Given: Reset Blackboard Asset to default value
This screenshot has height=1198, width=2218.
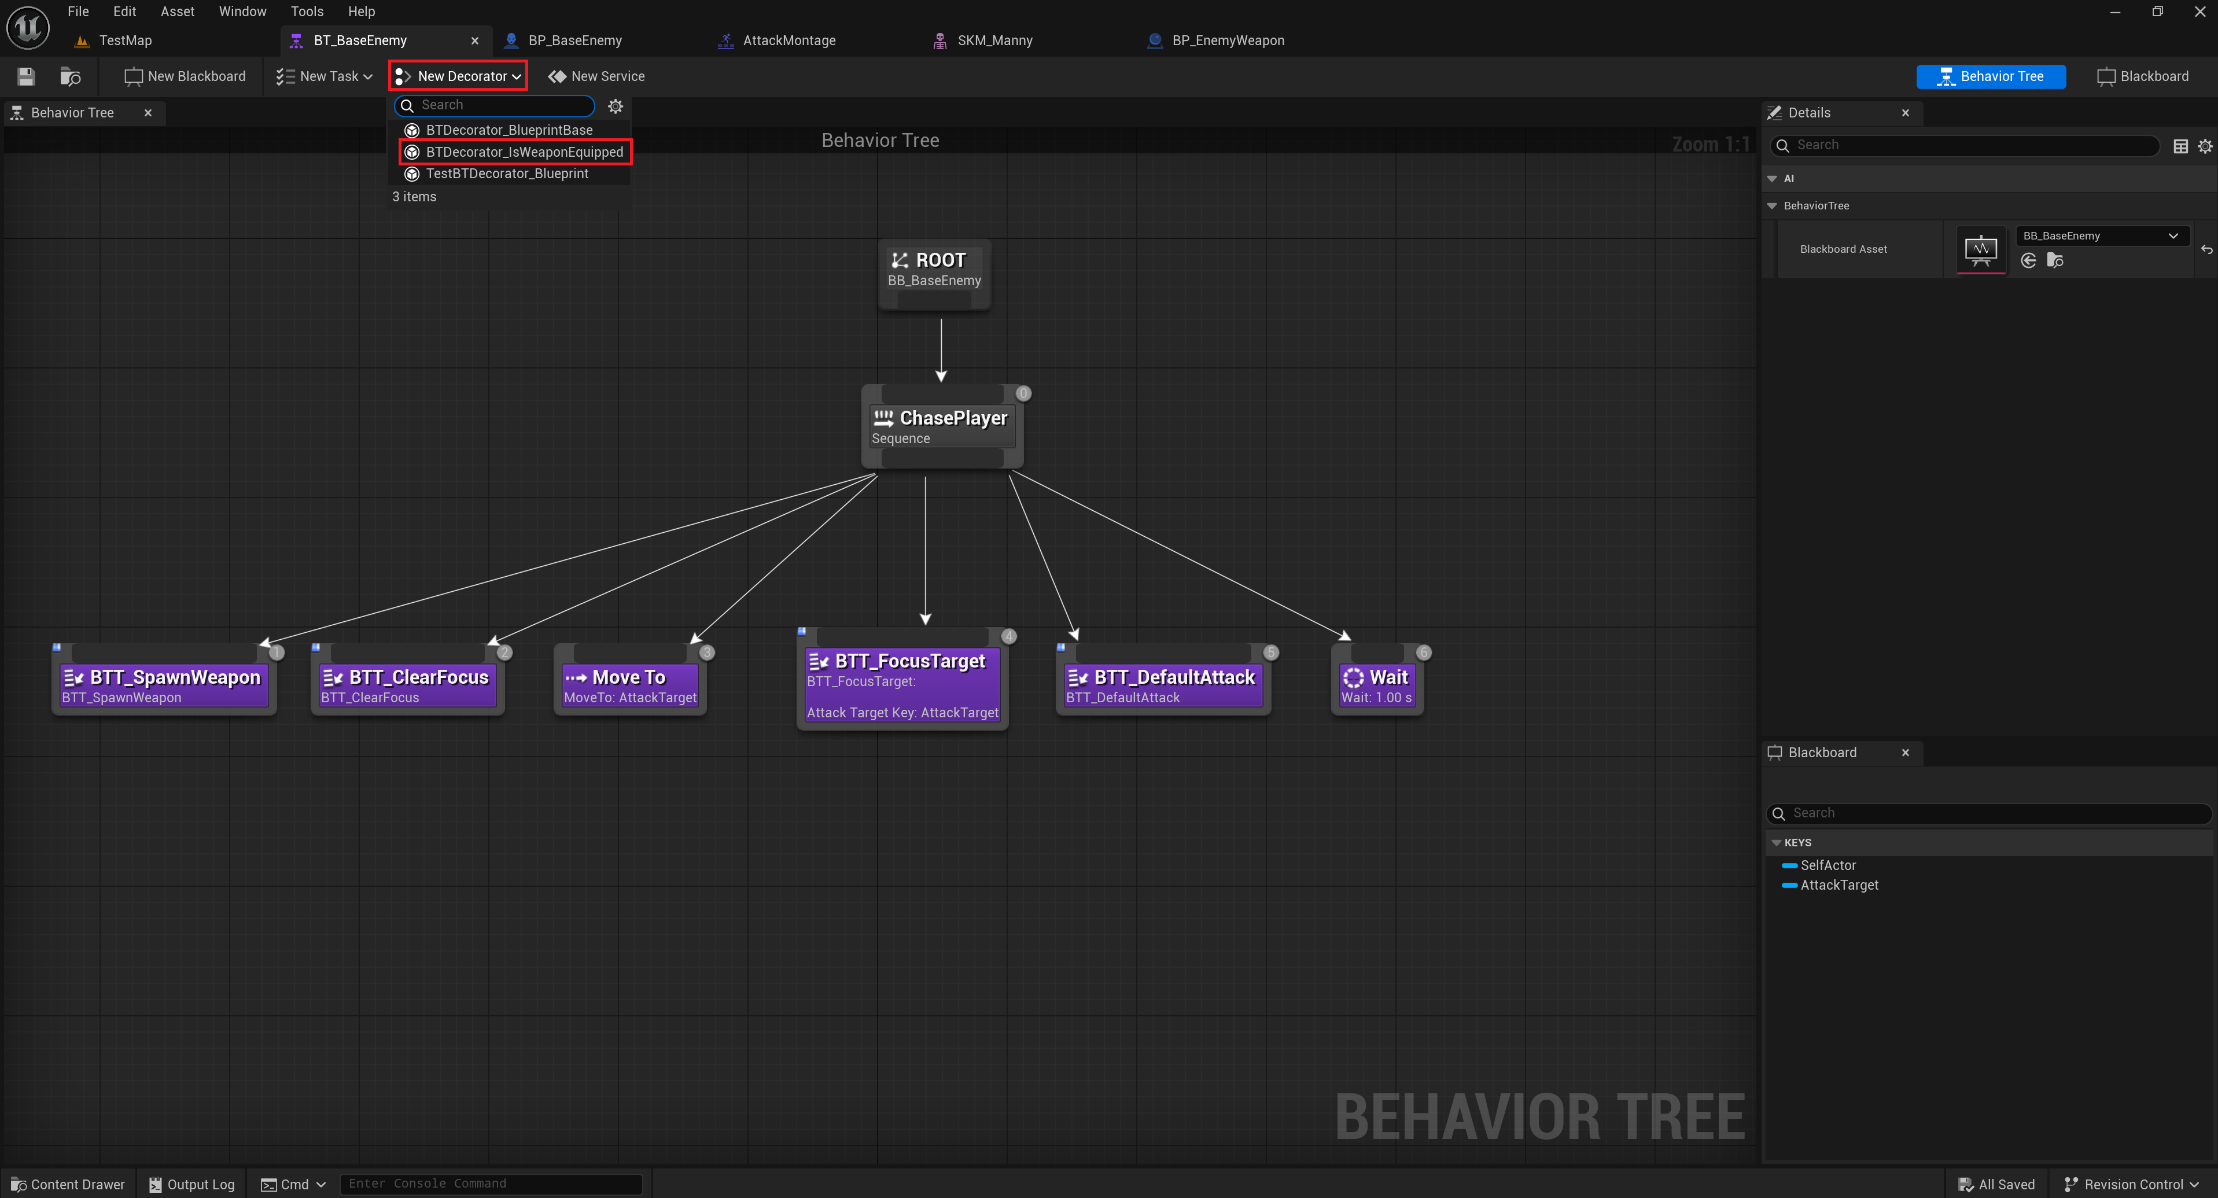Looking at the screenshot, I should [2206, 249].
